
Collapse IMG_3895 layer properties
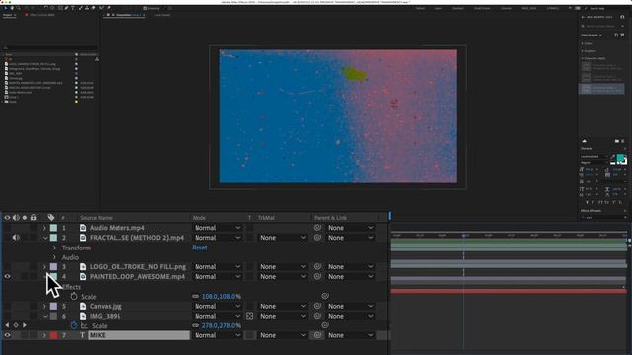pos(45,316)
